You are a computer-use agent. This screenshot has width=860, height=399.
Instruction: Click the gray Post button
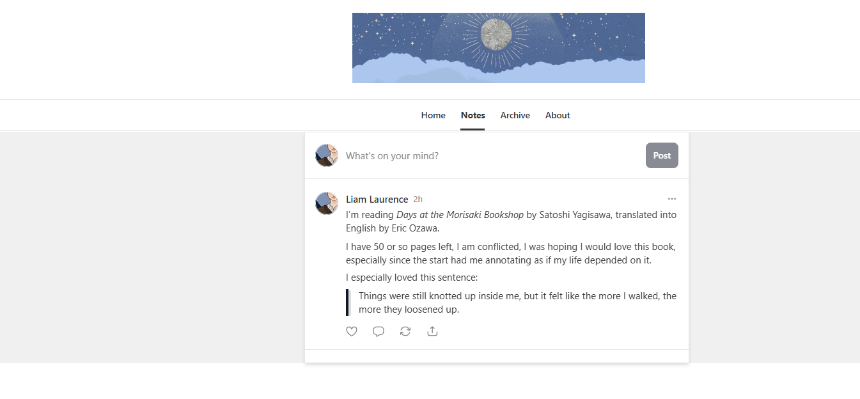click(662, 155)
